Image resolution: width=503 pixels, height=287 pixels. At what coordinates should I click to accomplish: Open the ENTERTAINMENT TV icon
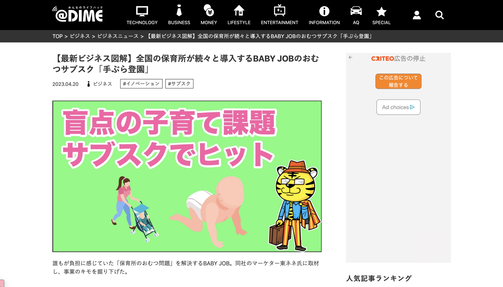(x=280, y=11)
